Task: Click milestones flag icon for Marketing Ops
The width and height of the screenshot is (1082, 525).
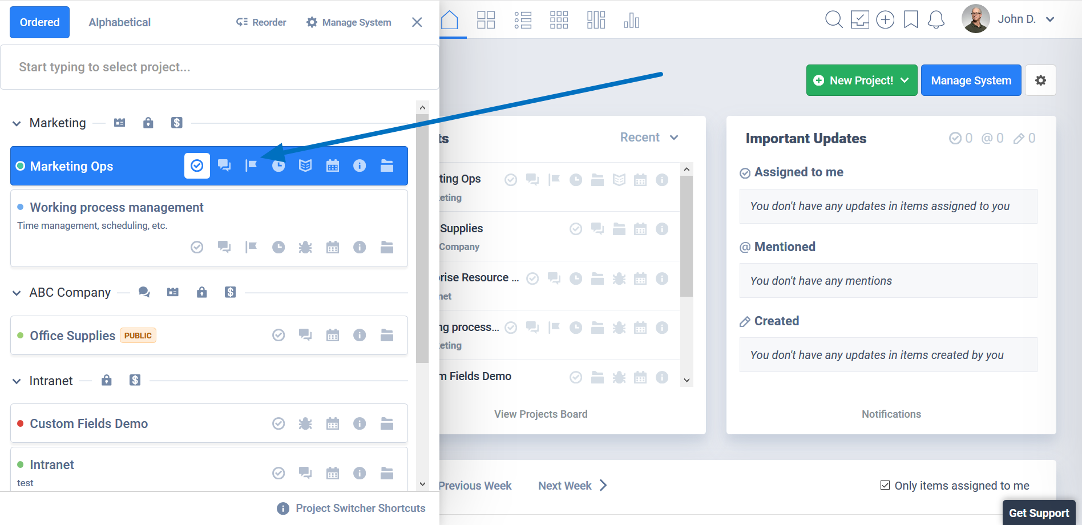Action: [x=251, y=166]
